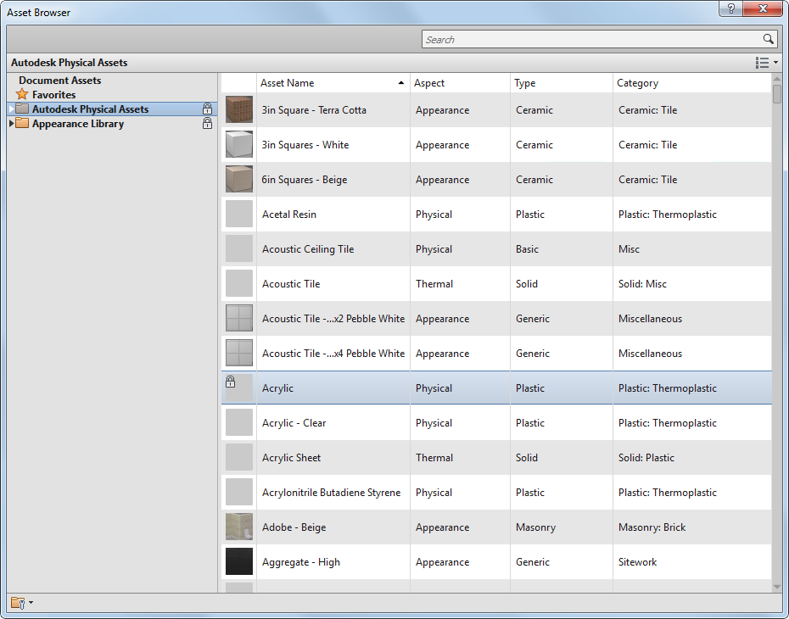Click the Appearance Library folder icon
Image resolution: width=789 pixels, height=619 pixels.
click(x=22, y=123)
